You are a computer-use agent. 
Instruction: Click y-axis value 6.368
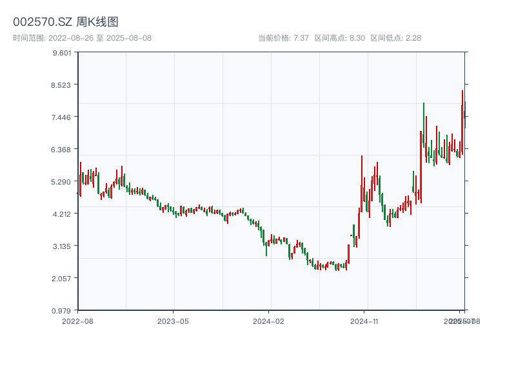[x=61, y=150]
